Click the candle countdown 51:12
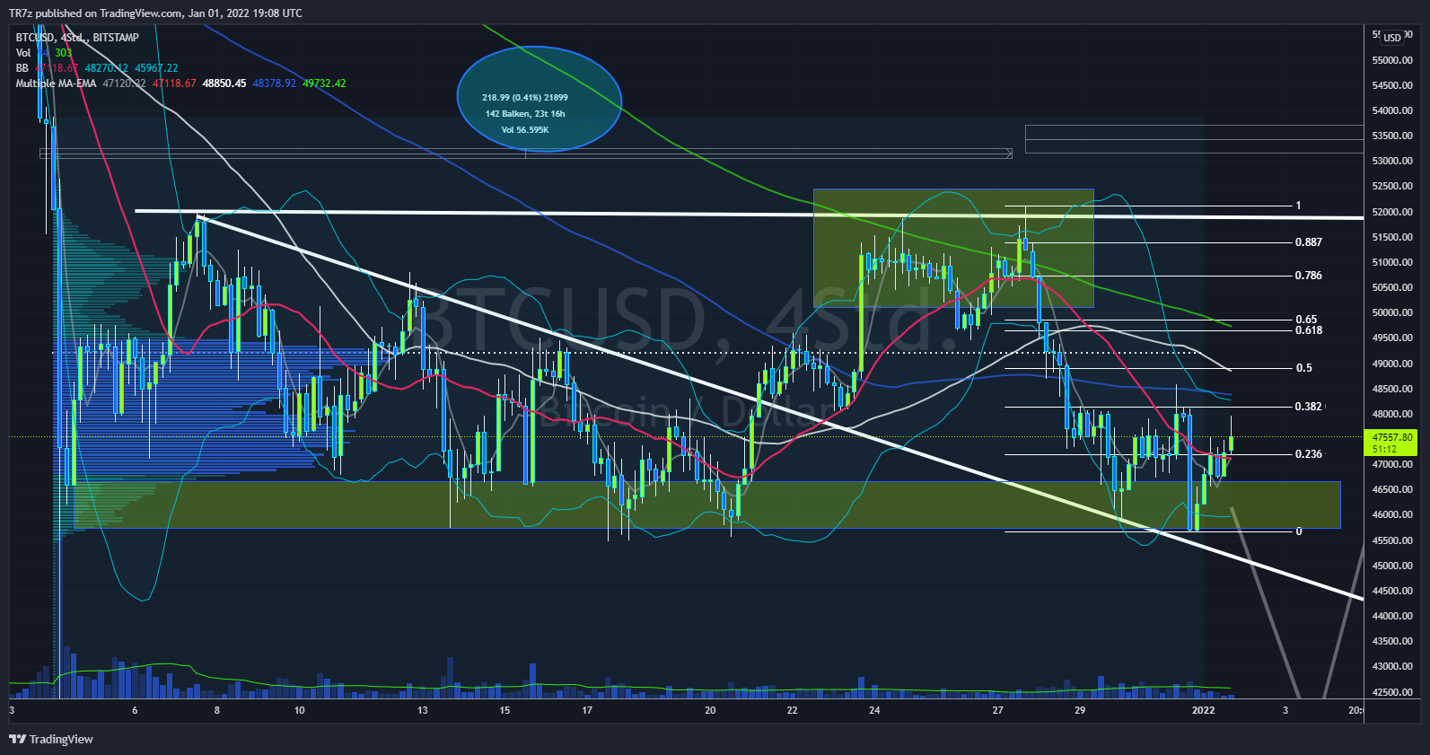Image resolution: width=1430 pixels, height=755 pixels. 1384,449
